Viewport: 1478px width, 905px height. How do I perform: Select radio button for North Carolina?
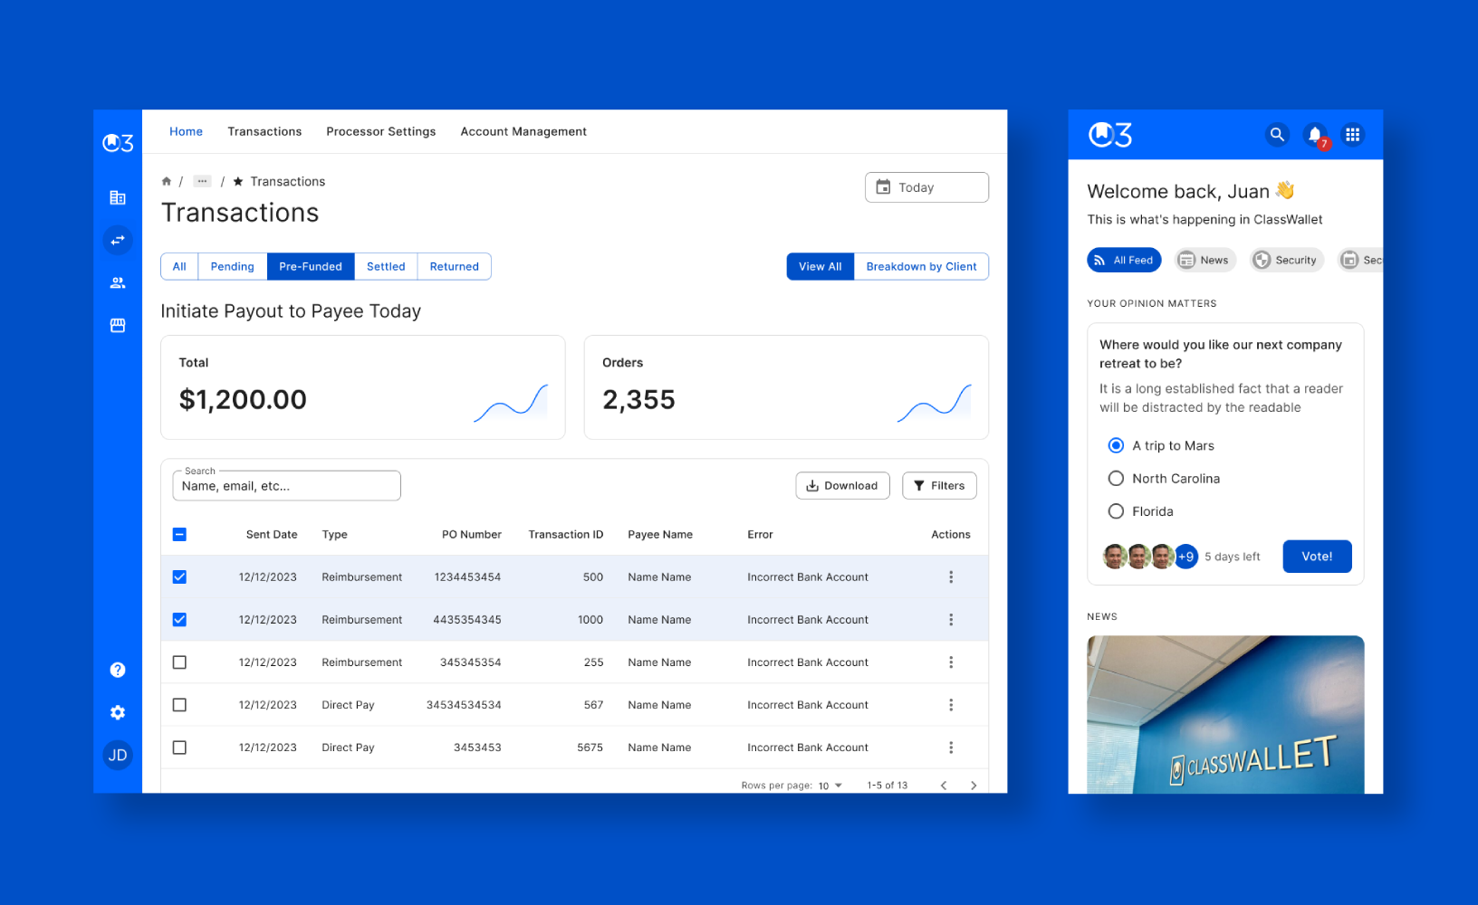1116,478
